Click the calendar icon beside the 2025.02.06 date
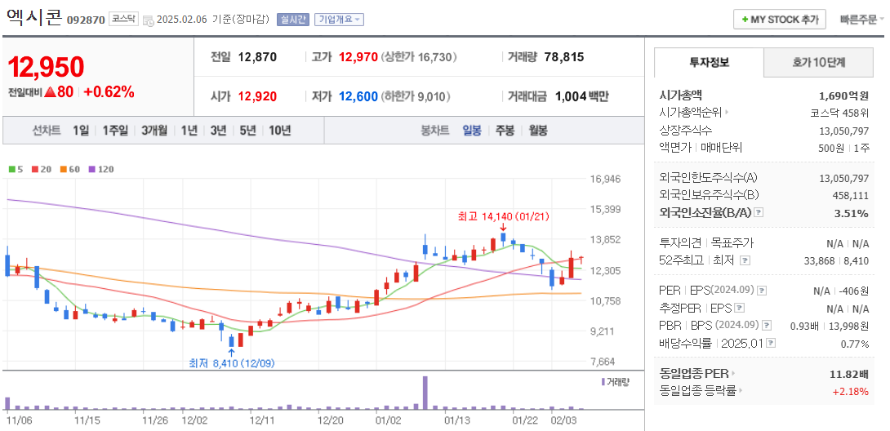Screen dimensions: 890x431 pos(148,20)
